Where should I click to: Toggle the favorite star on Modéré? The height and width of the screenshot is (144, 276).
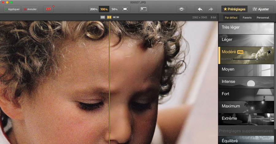click(x=269, y=52)
